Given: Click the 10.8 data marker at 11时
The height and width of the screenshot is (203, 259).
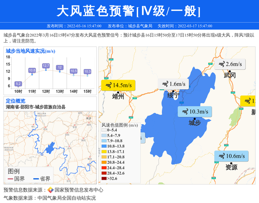Looking at the screenshot, I should (x=32, y=71).
